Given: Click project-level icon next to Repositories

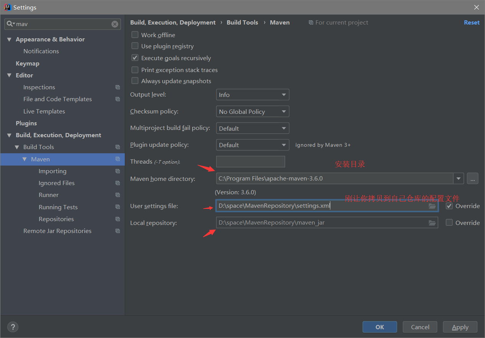Looking at the screenshot, I should (118, 219).
